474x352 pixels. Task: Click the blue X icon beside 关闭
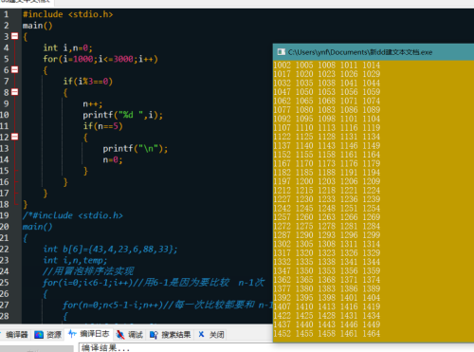(201, 334)
